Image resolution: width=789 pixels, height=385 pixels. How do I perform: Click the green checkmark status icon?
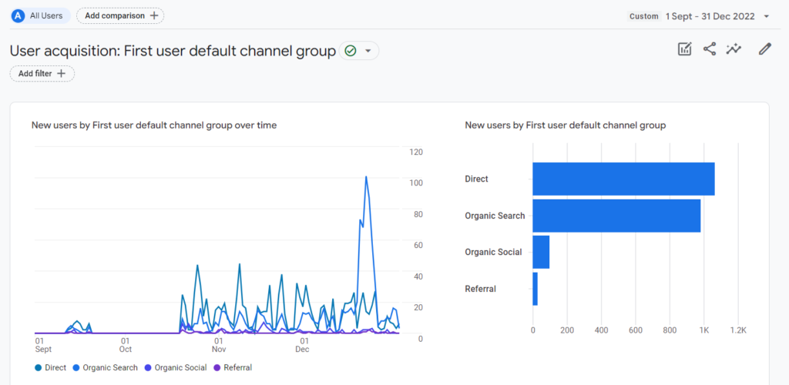(351, 51)
